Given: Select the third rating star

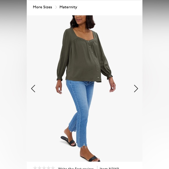Looking at the screenshot, I should pos(44,168).
